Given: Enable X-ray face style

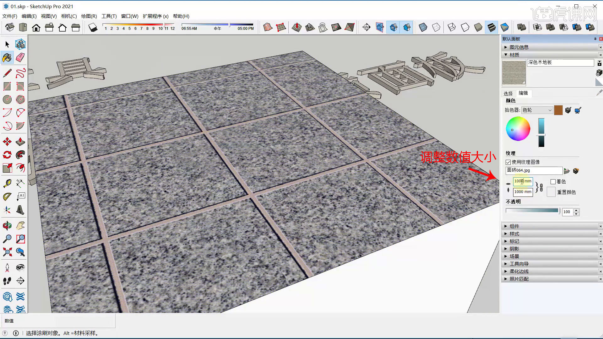Looking at the screenshot, I should click(423, 28).
